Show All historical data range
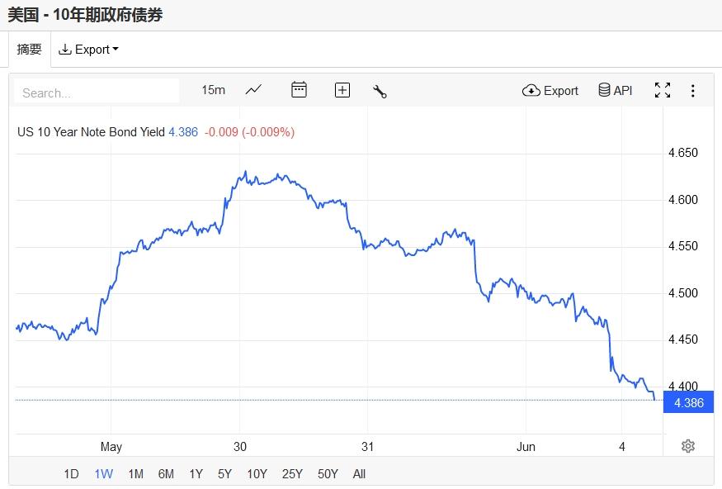This screenshot has height=489, width=722. click(359, 473)
